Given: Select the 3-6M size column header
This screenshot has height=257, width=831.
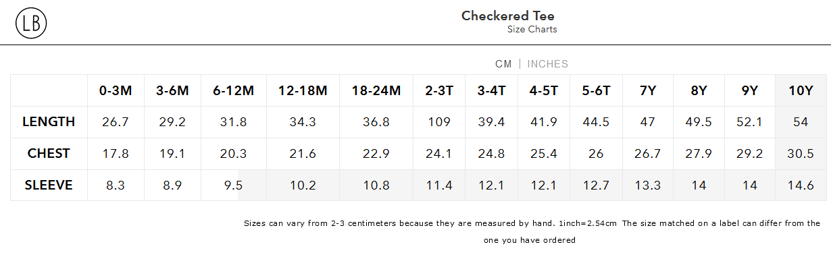Looking at the screenshot, I should pyautogui.click(x=172, y=90).
